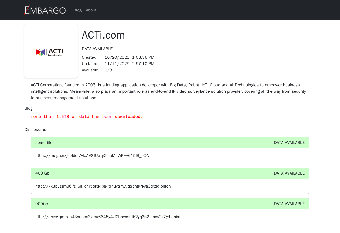Image resolution: width=340 pixels, height=233 pixels.
Task: Click the Updated date 11/11/2025 value
Action: tap(129, 64)
